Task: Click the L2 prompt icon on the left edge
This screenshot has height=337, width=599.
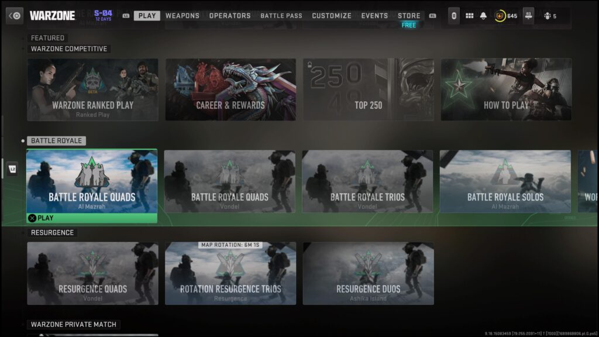Action: point(13,169)
